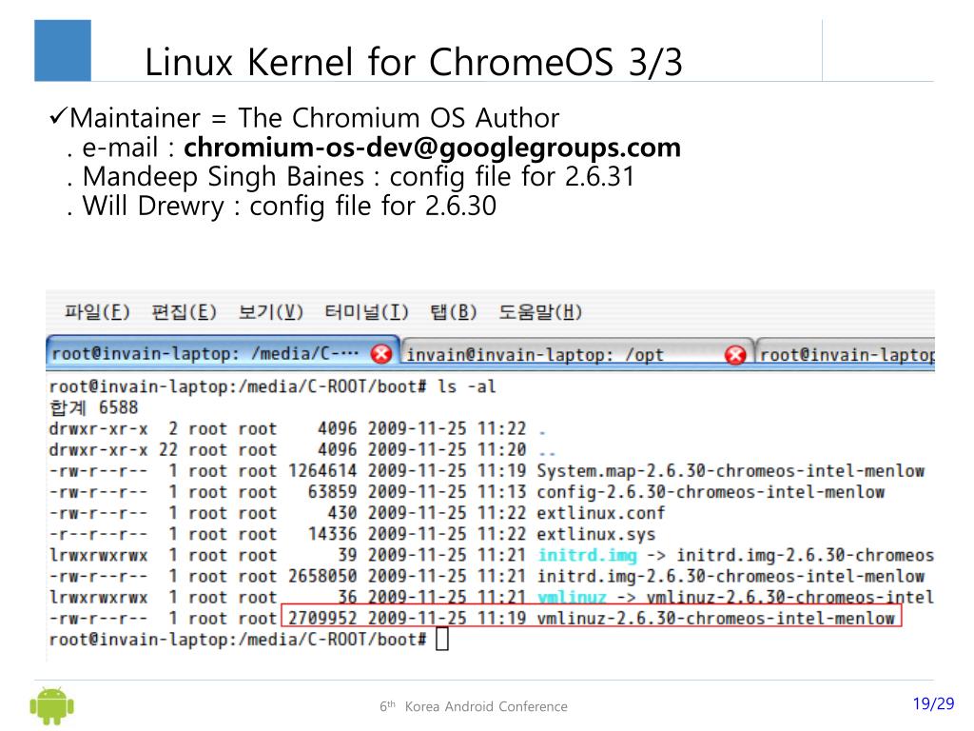Click config-2.6.30-chromeos-intel-menlow filename
The height and width of the screenshot is (731, 974).
711,492
